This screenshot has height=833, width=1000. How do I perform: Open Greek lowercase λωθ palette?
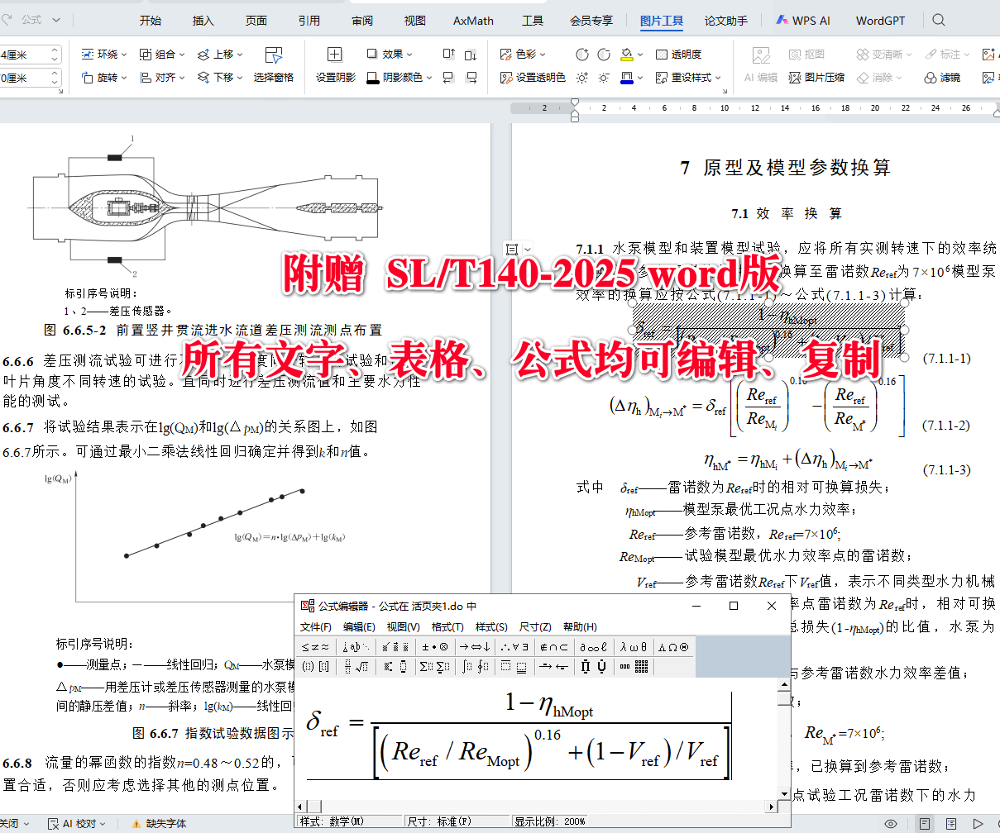[x=634, y=646]
